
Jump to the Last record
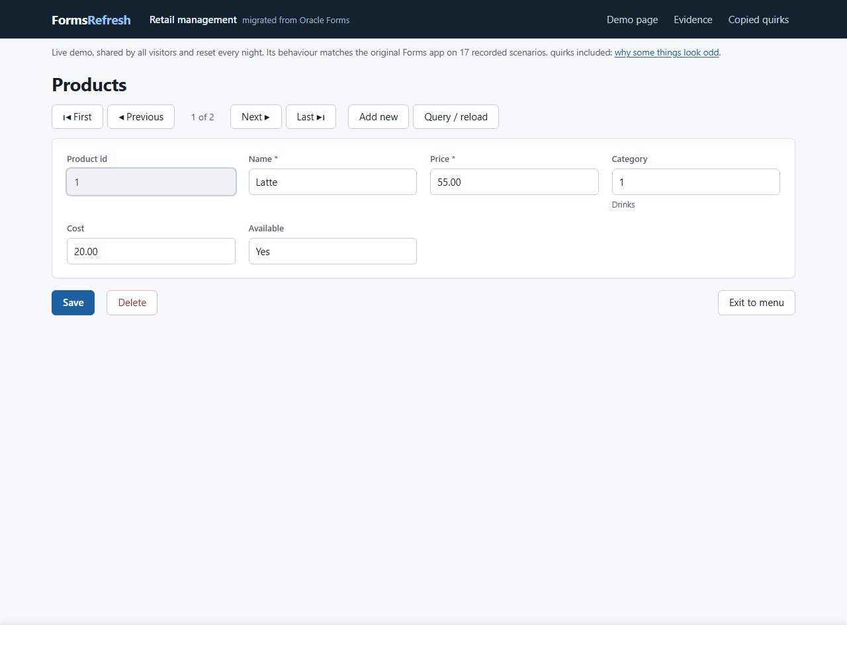tap(311, 117)
